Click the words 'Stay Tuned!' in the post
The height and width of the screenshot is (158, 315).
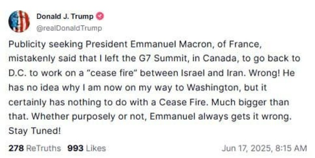[34, 131]
